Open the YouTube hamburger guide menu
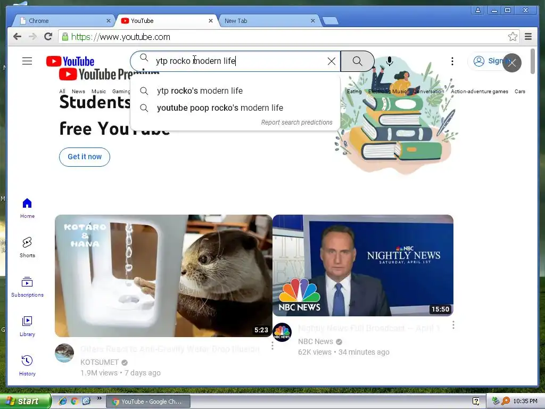545x409 pixels. [x=27, y=61]
